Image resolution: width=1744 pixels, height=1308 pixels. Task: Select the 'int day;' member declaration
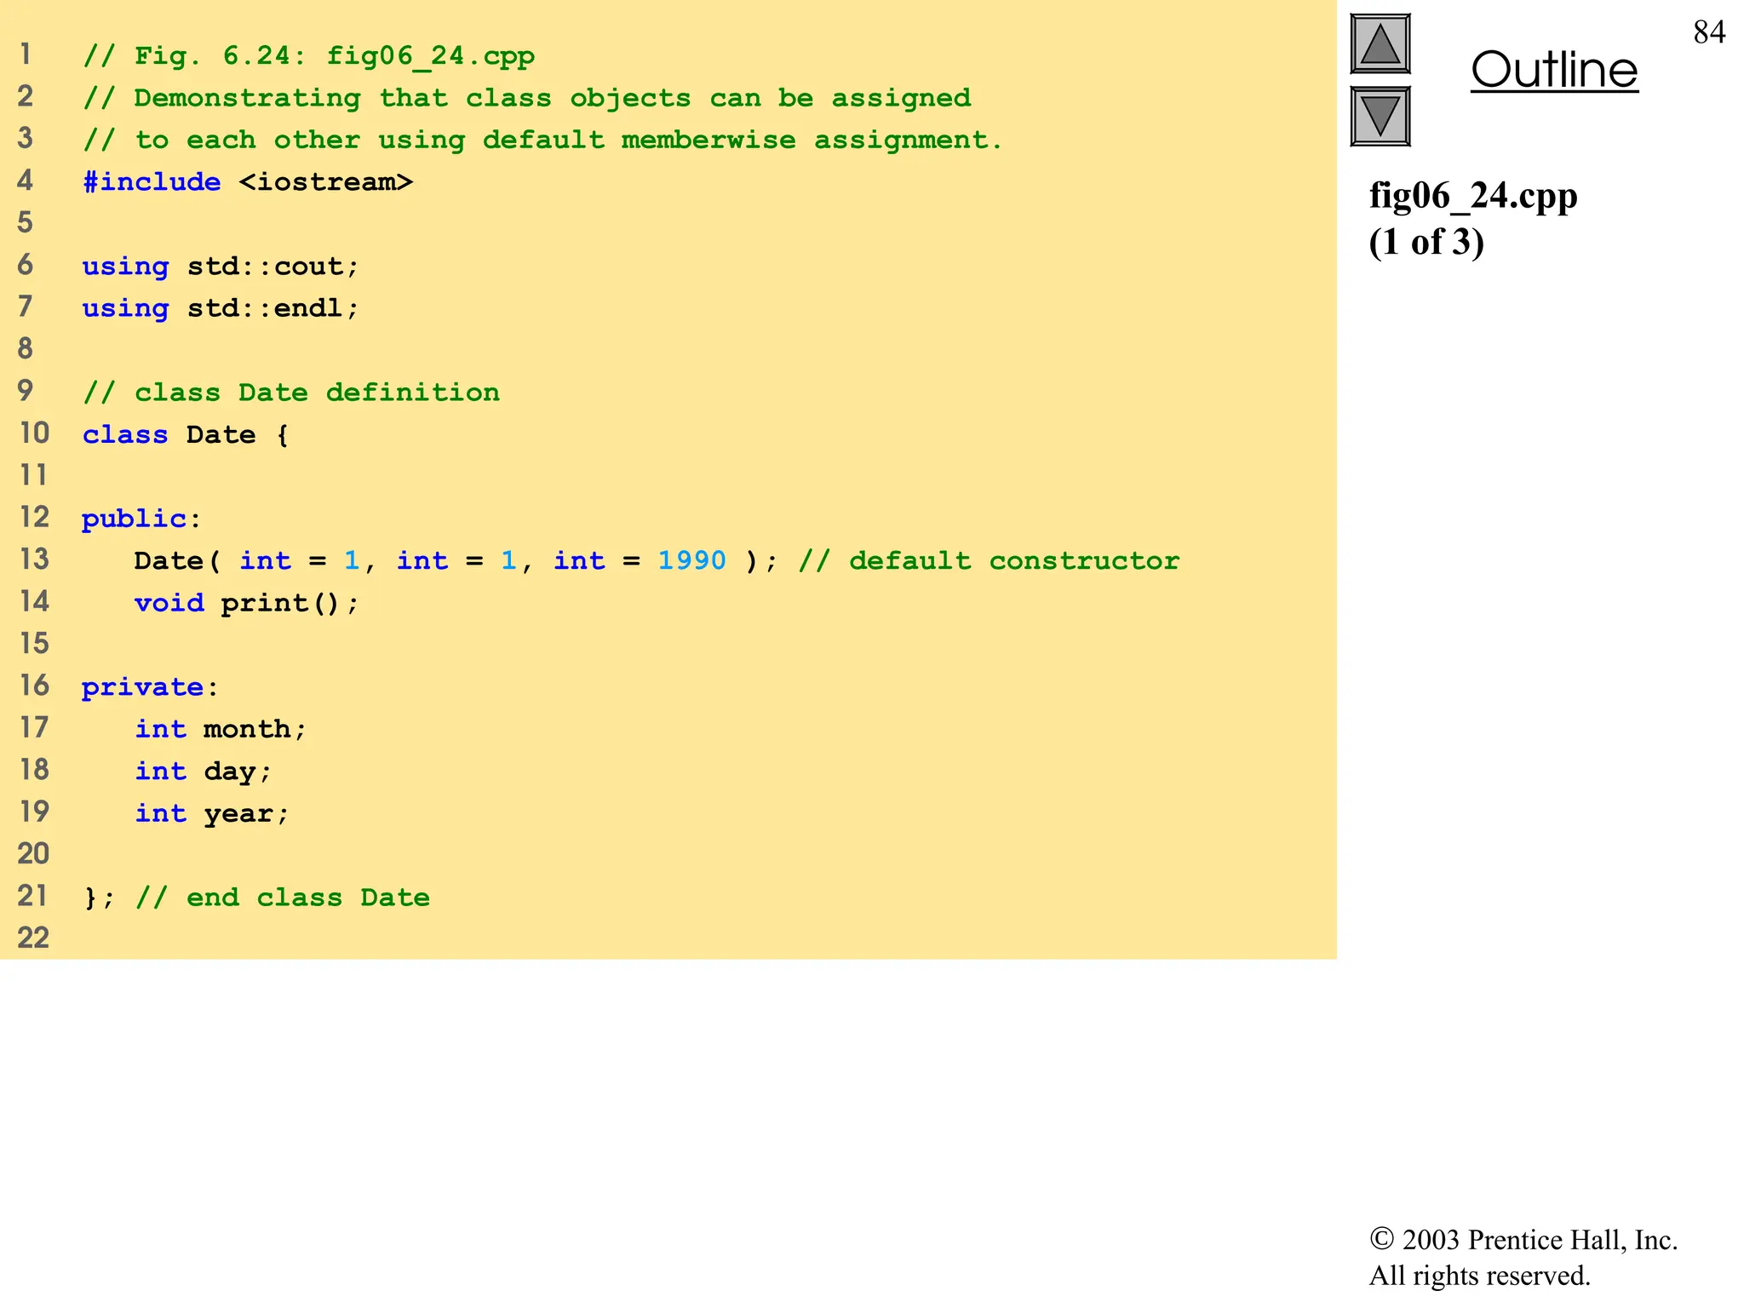204,772
